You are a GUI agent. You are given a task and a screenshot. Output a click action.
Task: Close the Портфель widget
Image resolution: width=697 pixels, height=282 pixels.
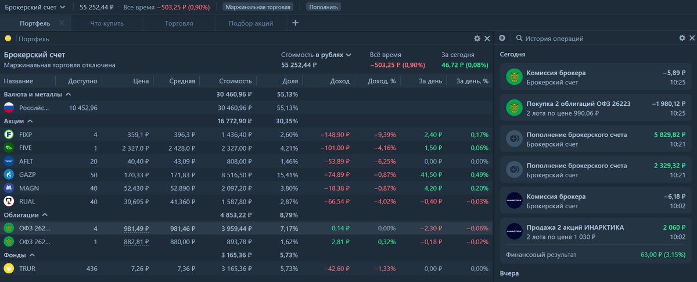(487, 38)
